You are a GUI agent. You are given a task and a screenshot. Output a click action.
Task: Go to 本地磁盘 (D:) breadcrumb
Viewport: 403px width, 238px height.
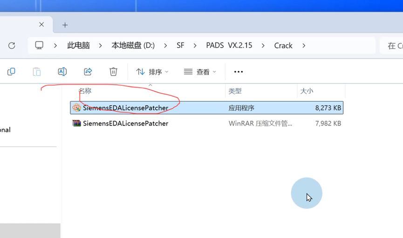133,46
